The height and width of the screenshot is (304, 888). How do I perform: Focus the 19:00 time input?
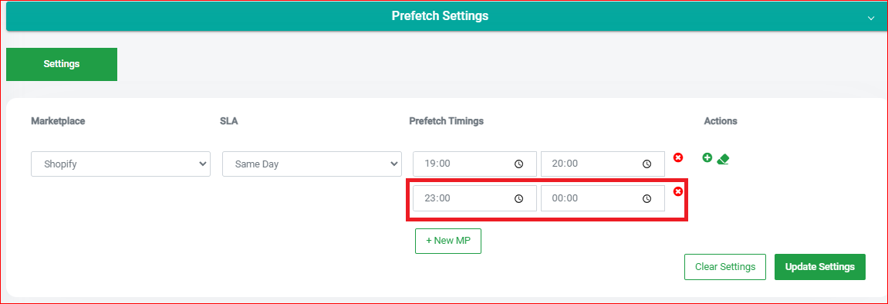coord(474,164)
